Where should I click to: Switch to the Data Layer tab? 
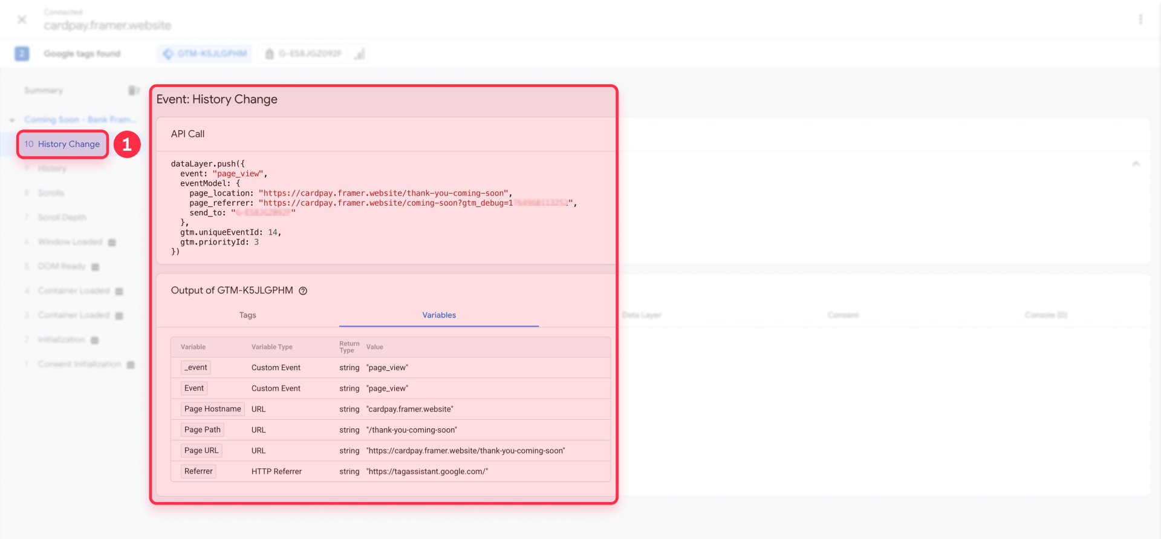pos(642,315)
